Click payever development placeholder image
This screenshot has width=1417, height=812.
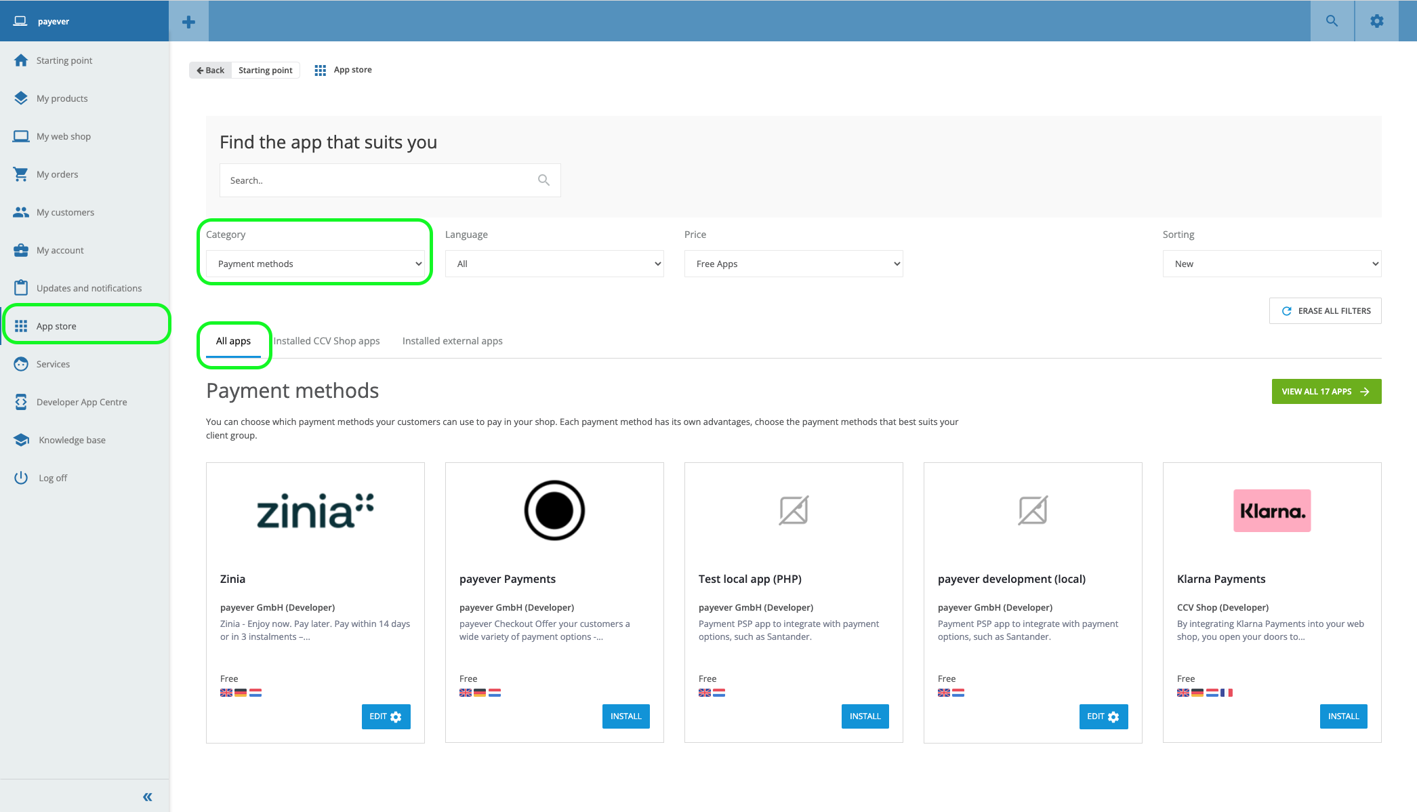[x=1033, y=510]
